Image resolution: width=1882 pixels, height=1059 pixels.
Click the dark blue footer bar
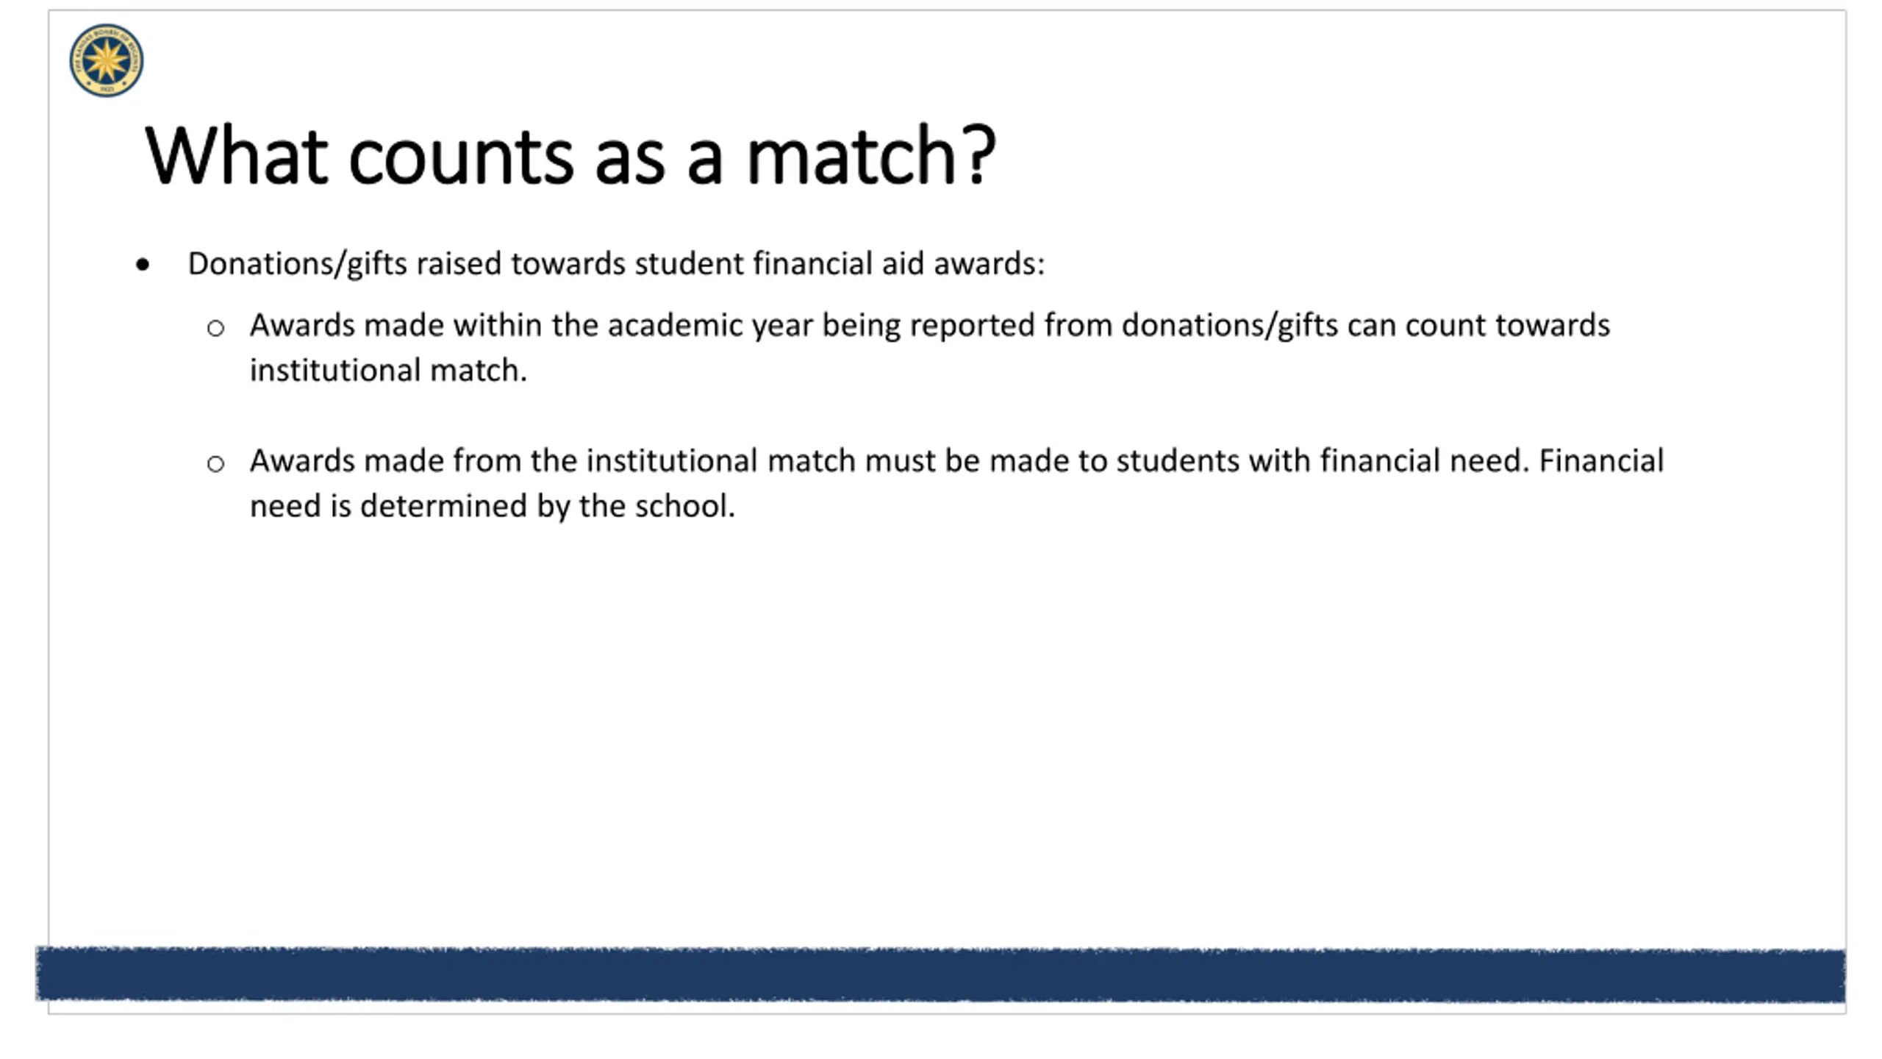click(x=940, y=974)
